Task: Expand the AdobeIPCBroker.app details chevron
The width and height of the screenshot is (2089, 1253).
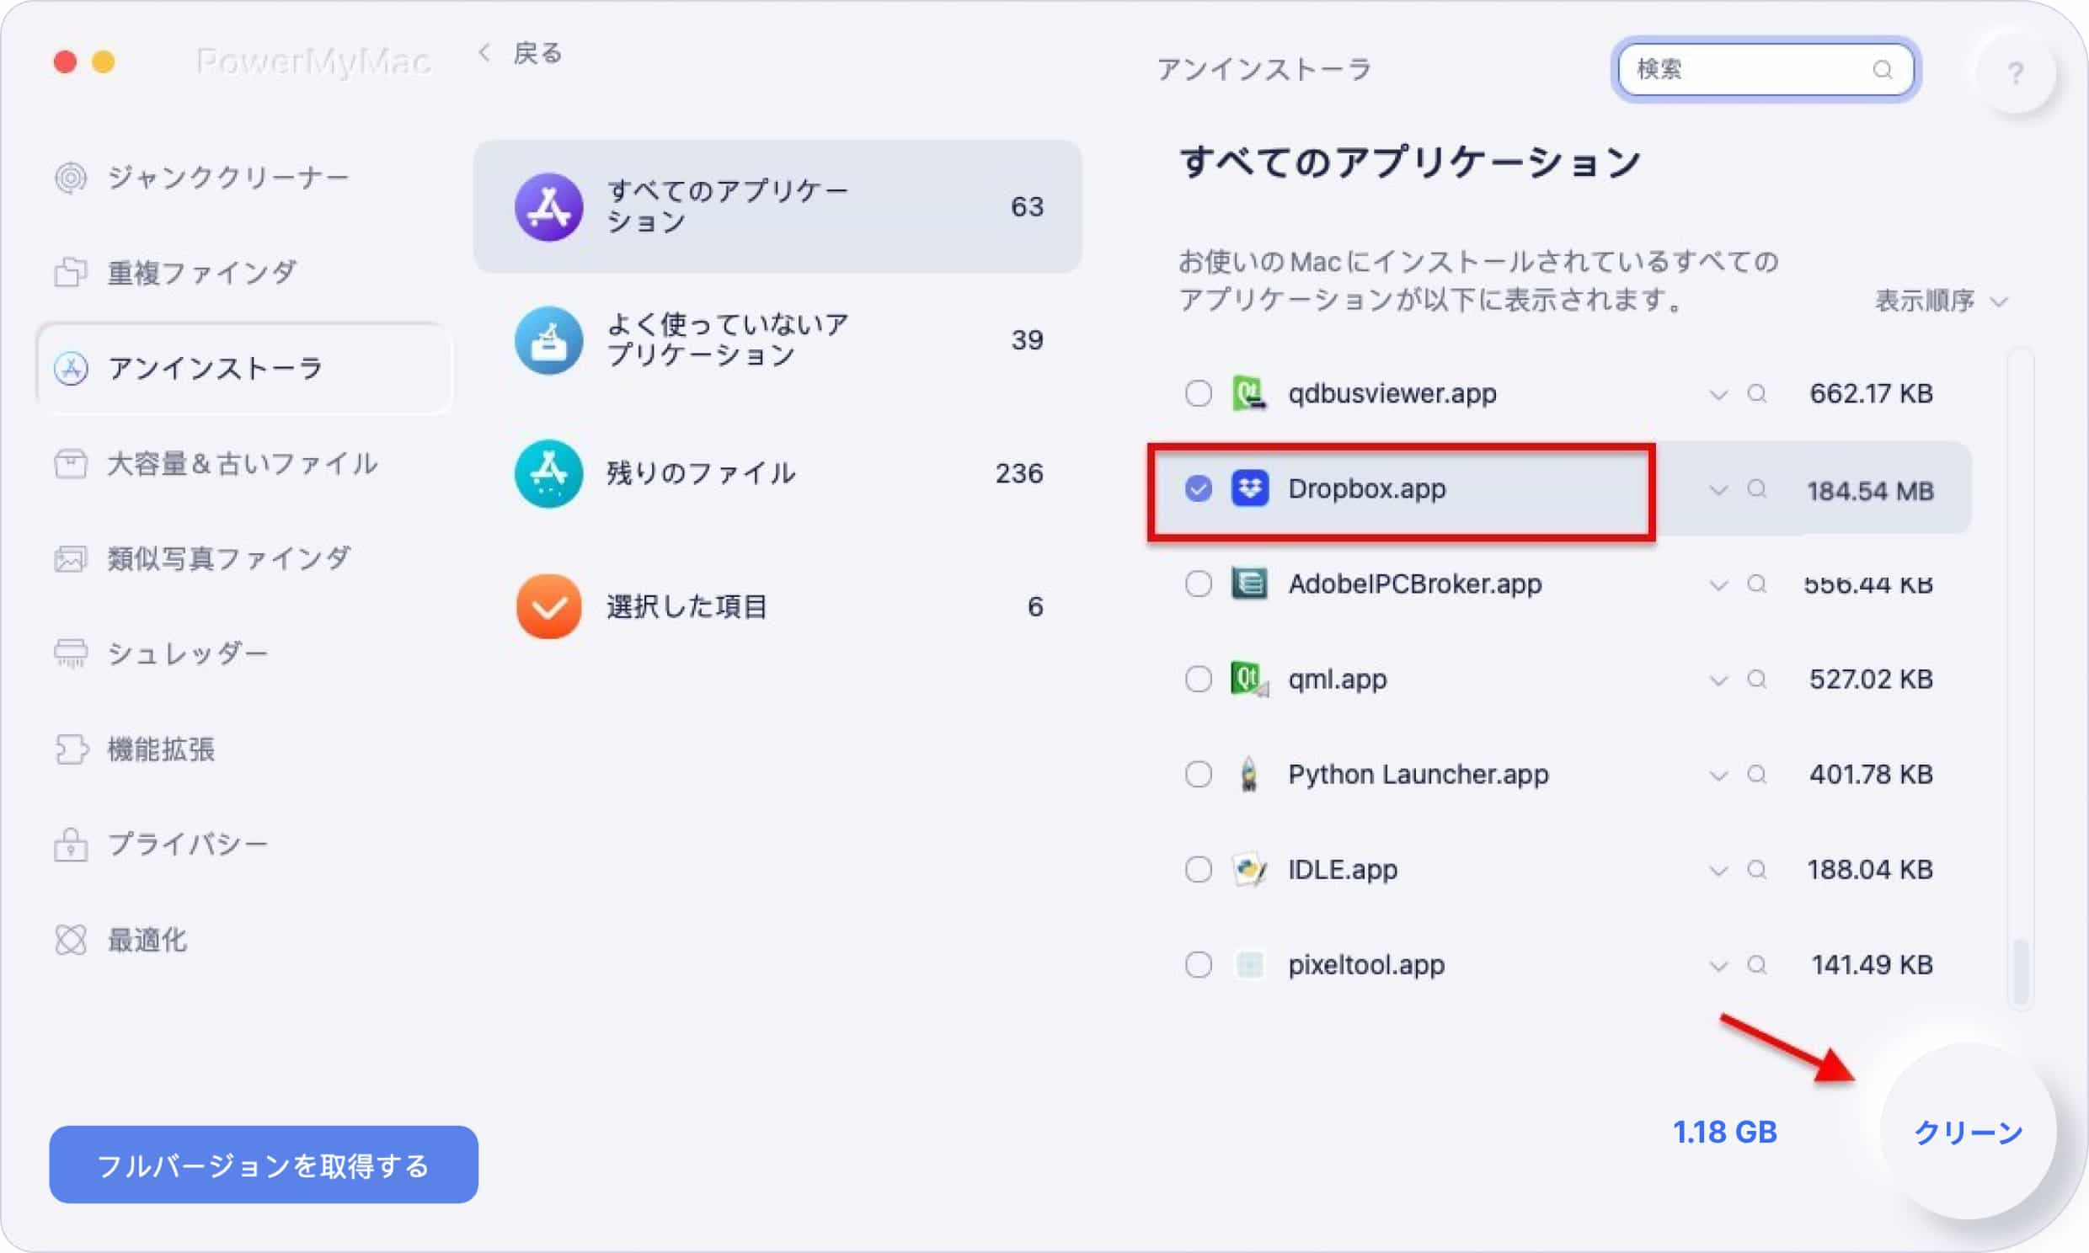Action: click(1718, 585)
